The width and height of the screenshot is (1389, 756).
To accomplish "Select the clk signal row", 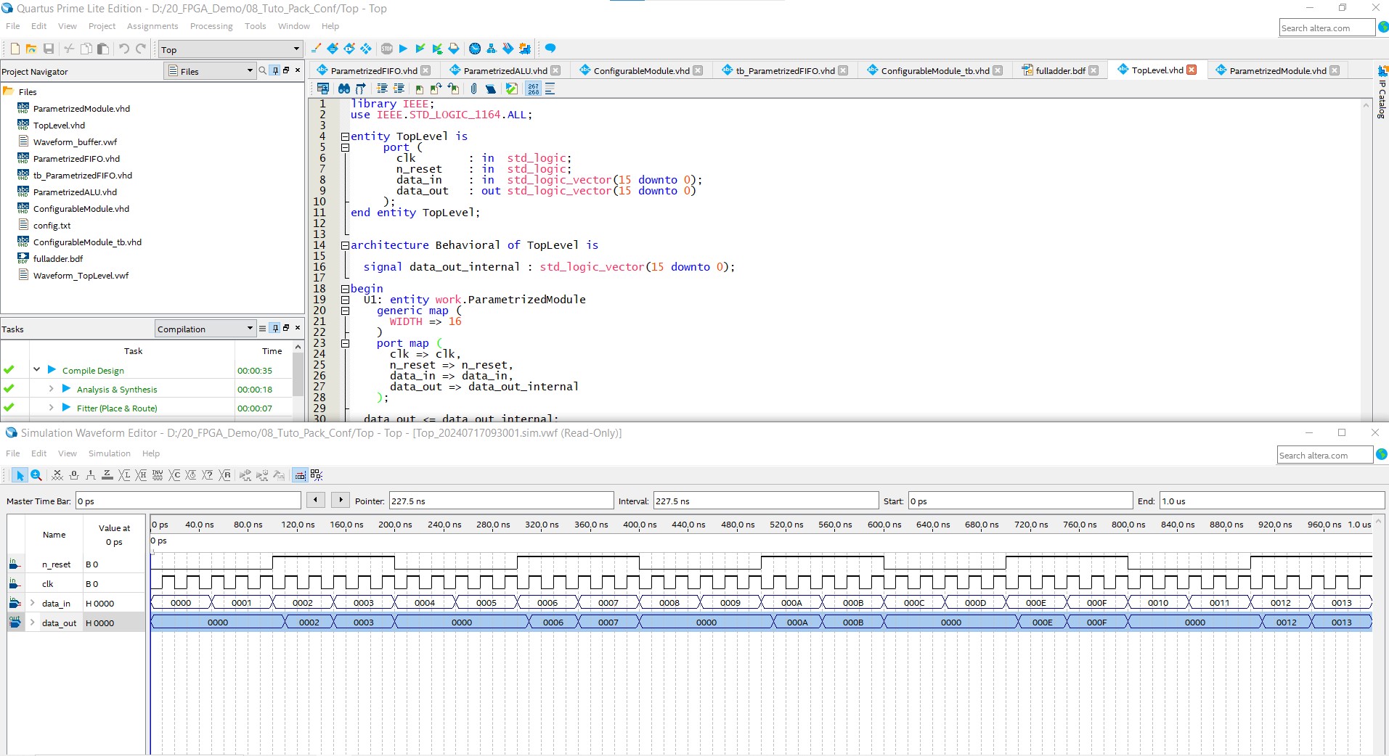I will point(76,583).
